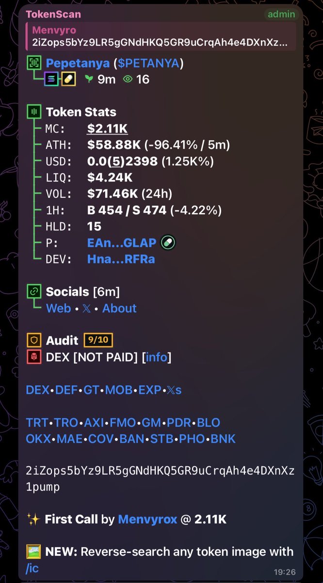The image size is (323, 583).
Task: Open the $PETANYA ticker link
Action: click(x=149, y=63)
